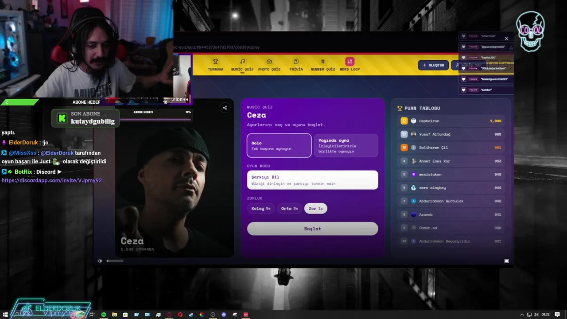Click Yusuf Altundağ leaderboard row

(451, 134)
